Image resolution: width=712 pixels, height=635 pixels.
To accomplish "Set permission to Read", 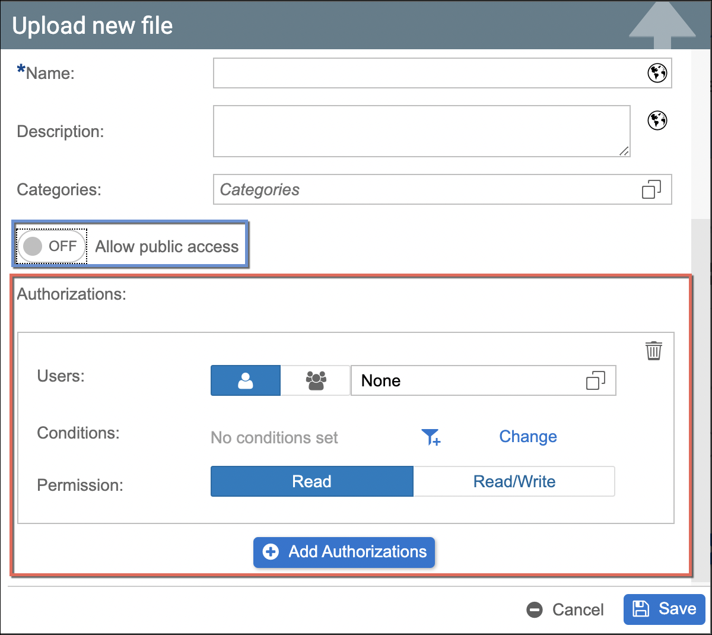I will pyautogui.click(x=311, y=481).
